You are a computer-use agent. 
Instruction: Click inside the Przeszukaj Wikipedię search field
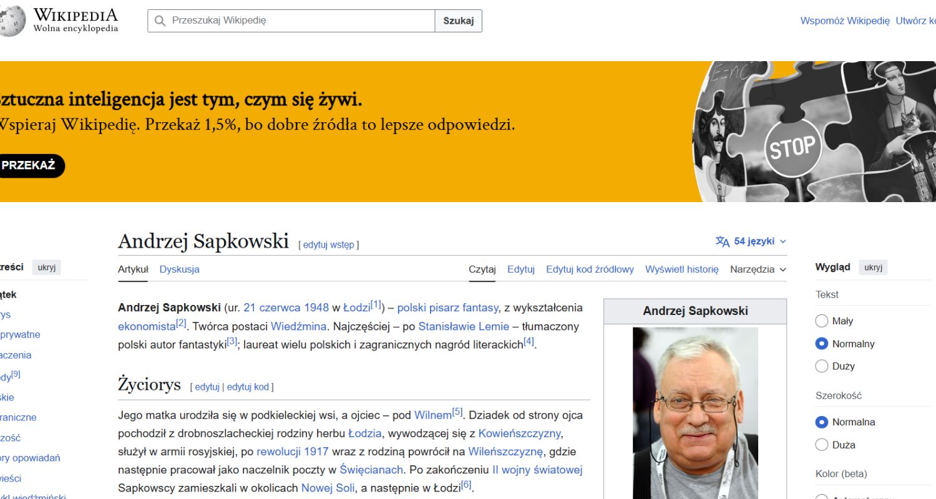[281, 21]
